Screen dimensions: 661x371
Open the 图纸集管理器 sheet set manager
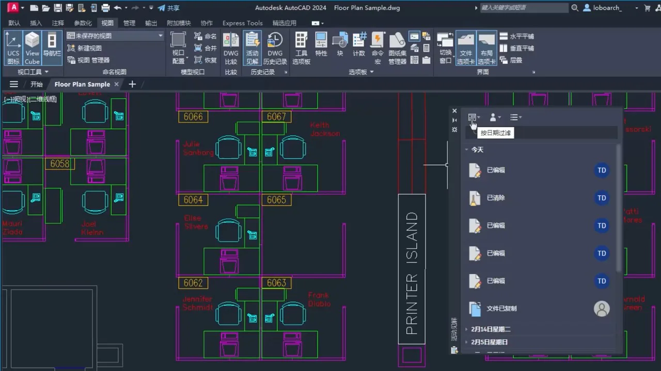click(x=397, y=47)
